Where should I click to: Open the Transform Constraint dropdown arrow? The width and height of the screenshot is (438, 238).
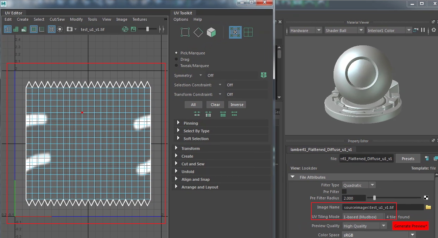220,94
